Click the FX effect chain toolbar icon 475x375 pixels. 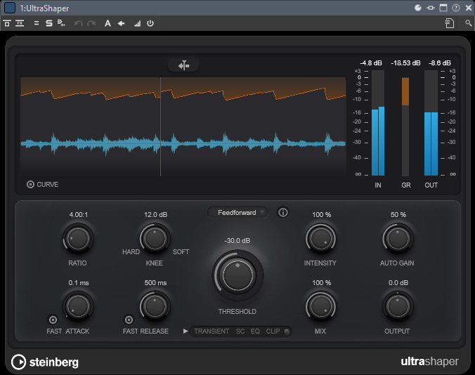tap(20, 23)
